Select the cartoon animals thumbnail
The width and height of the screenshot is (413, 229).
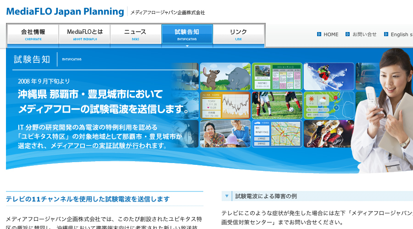coord(225,76)
